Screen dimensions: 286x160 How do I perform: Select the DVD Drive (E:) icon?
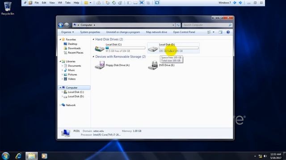153,65
